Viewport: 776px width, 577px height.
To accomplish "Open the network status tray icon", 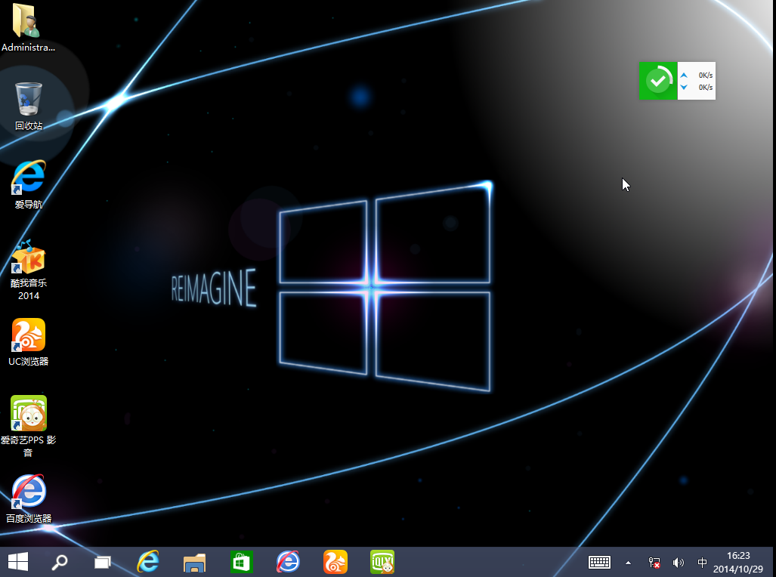I will (654, 563).
